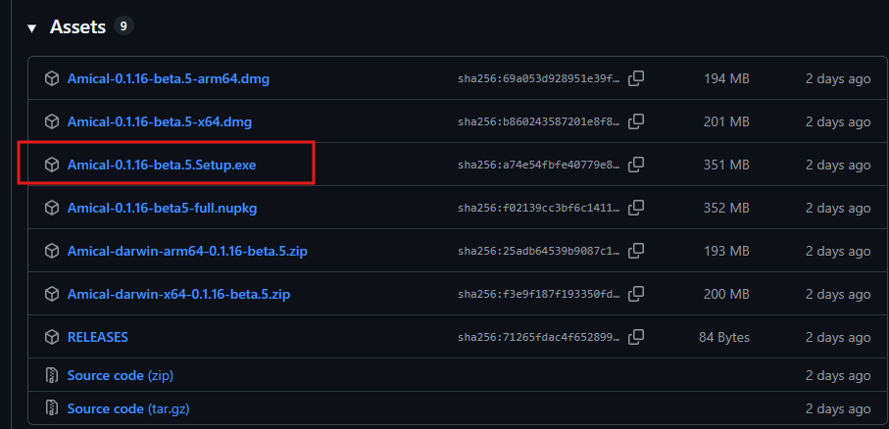This screenshot has height=429, width=889.
Task: Open the RELEASES file link
Action: 97,337
